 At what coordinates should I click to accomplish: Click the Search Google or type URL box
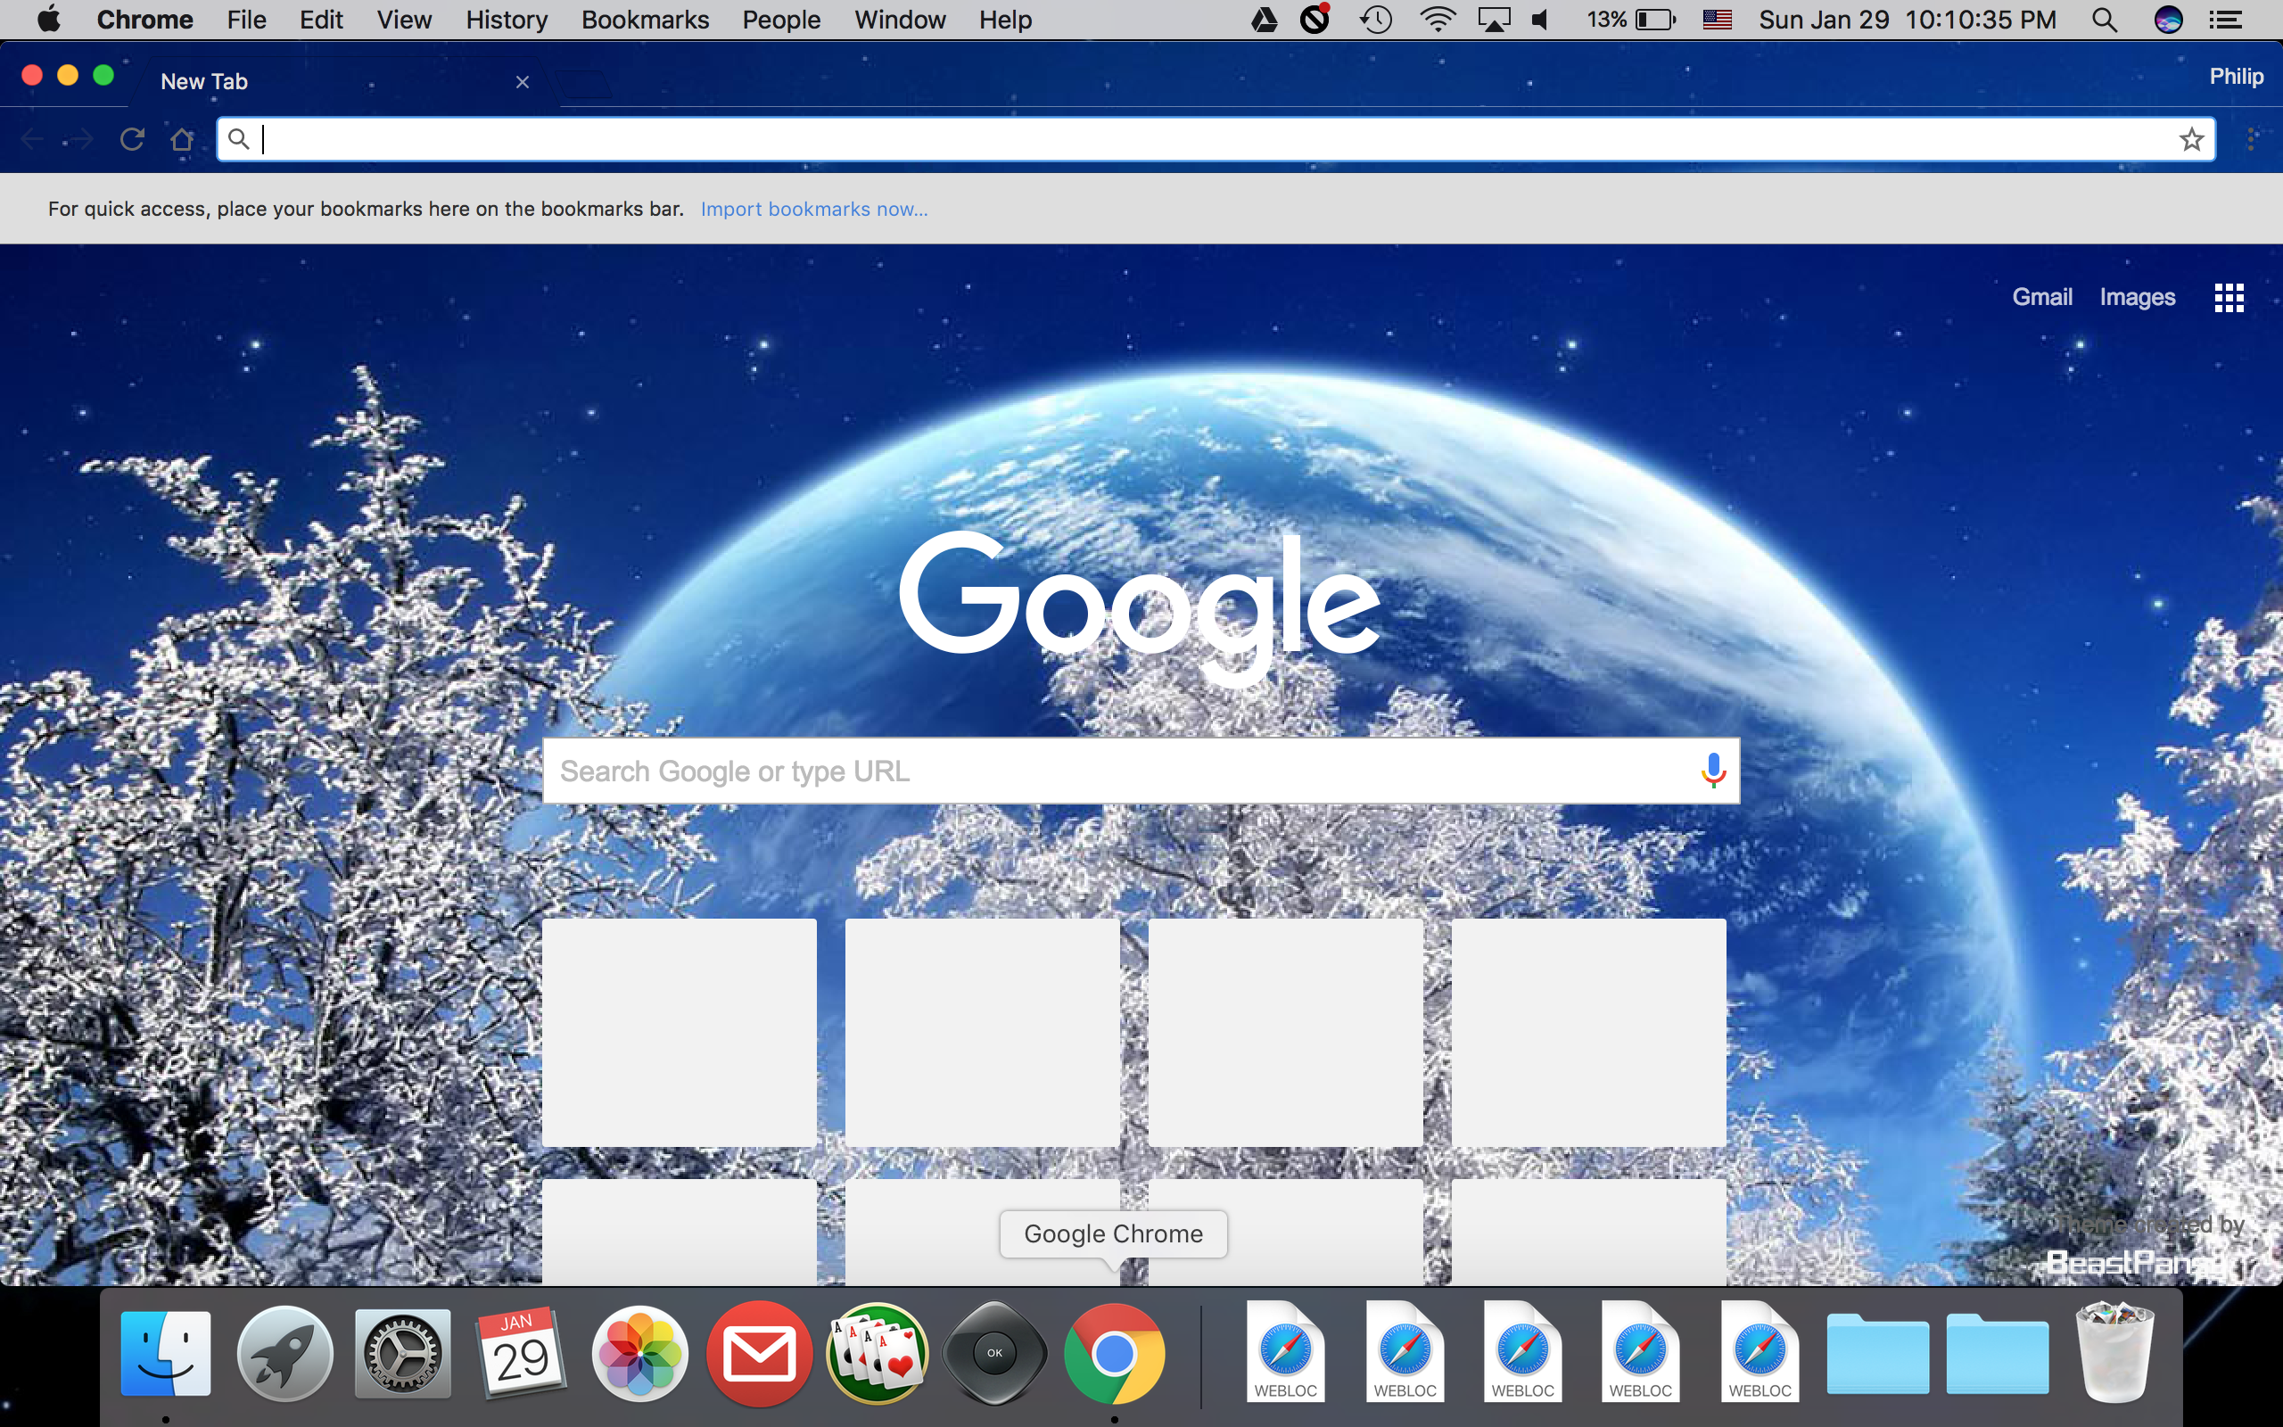coord(1141,771)
